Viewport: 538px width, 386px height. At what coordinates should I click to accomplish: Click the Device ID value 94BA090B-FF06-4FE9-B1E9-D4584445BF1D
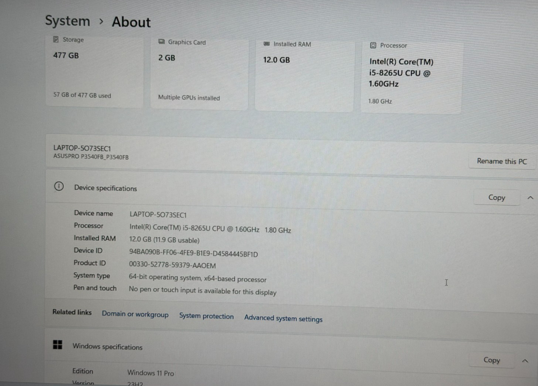point(193,254)
